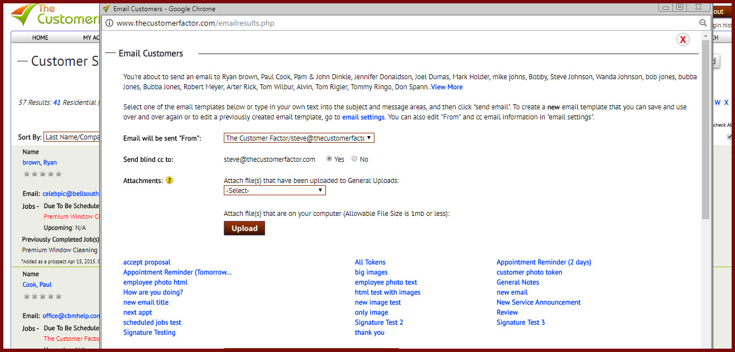Select the customer photo token template

[530, 272]
